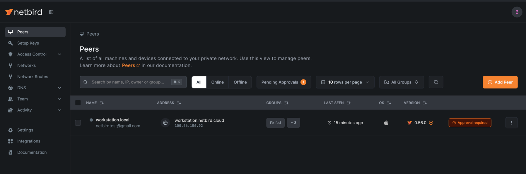
Task: Open the rows per page dropdown
Action: [x=345, y=82]
